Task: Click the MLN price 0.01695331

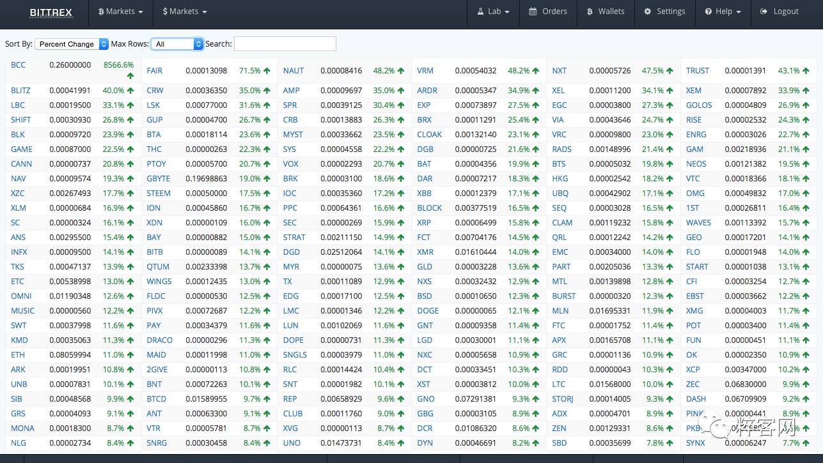Action: click(x=610, y=311)
